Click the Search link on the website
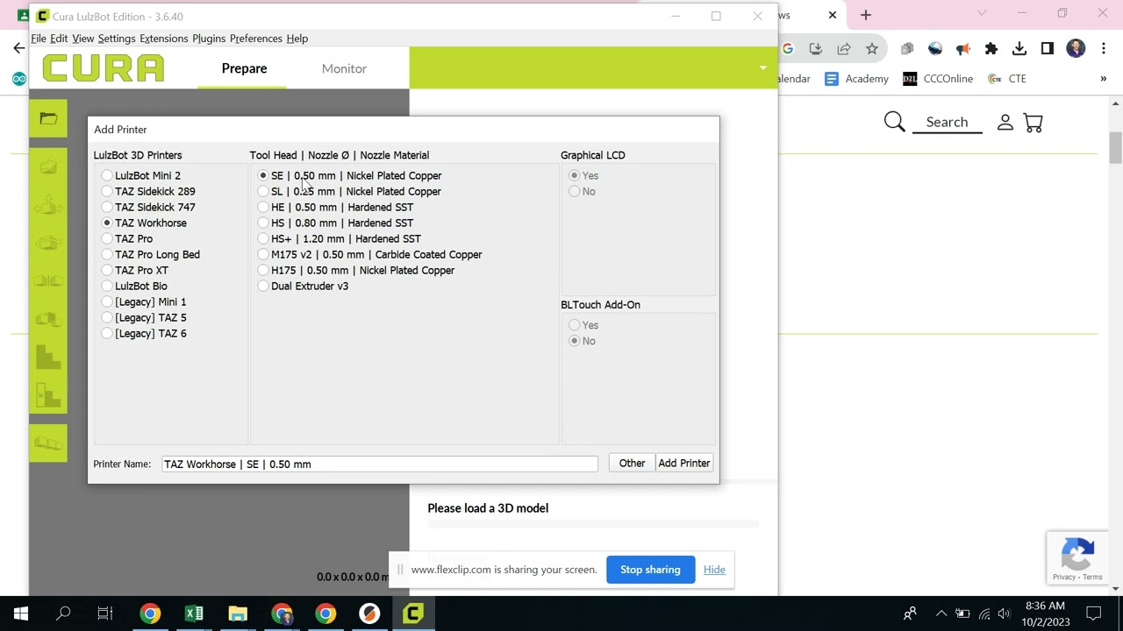The image size is (1123, 631). 947,122
